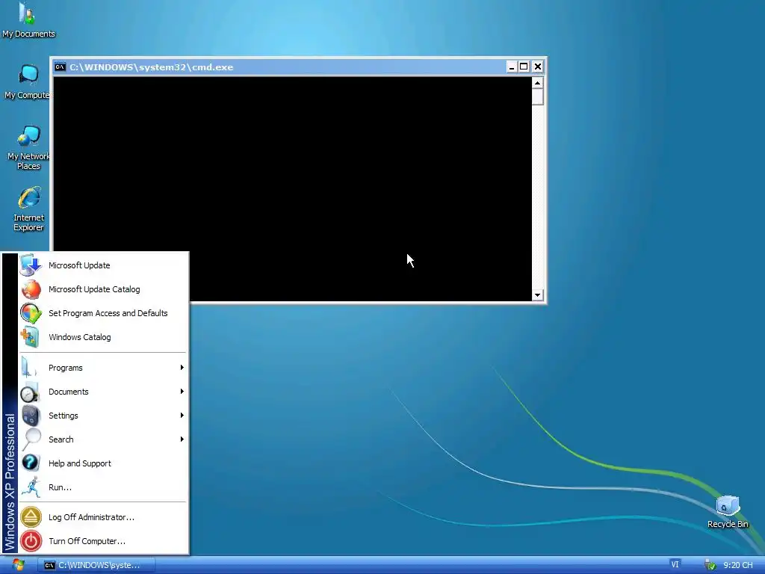Expand the Settings submenu arrow
Screen dimensions: 765x574
point(182,415)
